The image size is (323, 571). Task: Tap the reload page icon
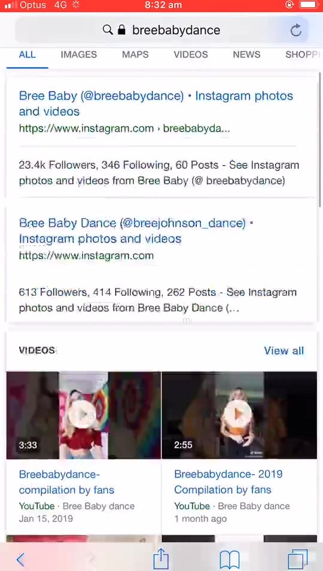click(296, 30)
